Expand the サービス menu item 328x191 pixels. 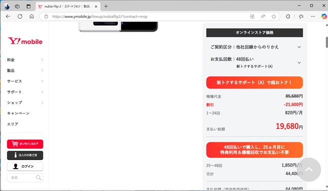(25, 81)
